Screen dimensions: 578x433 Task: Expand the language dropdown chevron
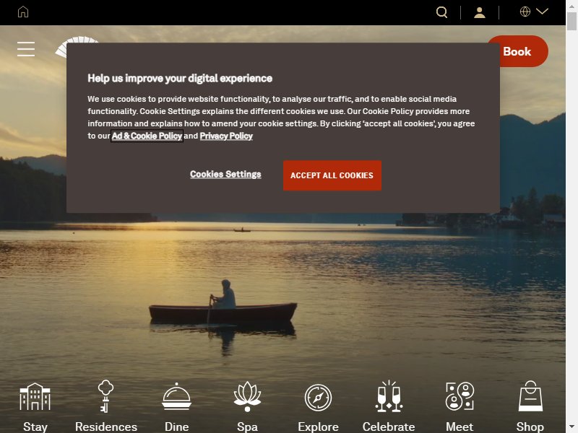click(x=542, y=12)
